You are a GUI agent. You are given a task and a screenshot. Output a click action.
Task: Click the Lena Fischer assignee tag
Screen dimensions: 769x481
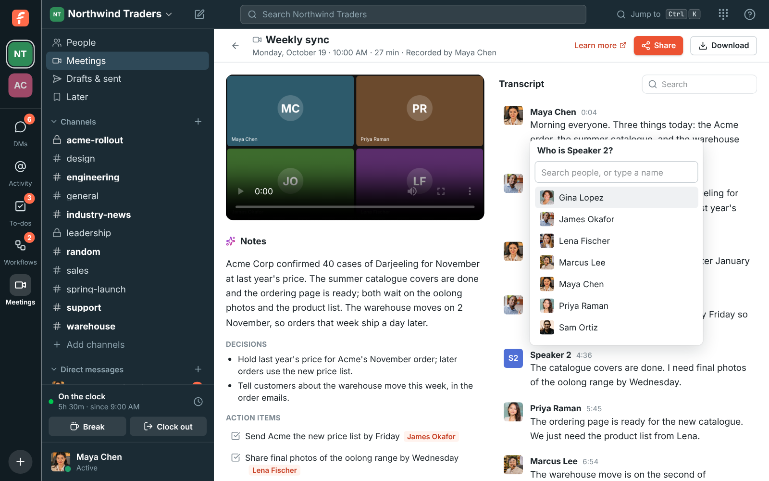[x=274, y=470]
